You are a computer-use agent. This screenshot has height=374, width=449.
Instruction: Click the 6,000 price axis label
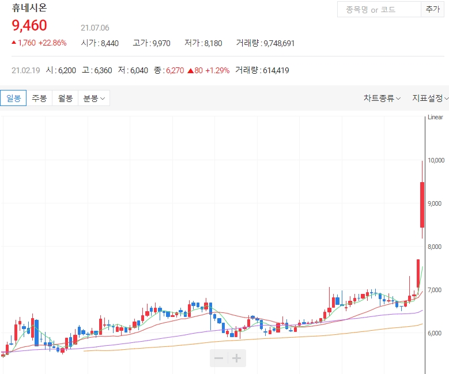click(435, 333)
